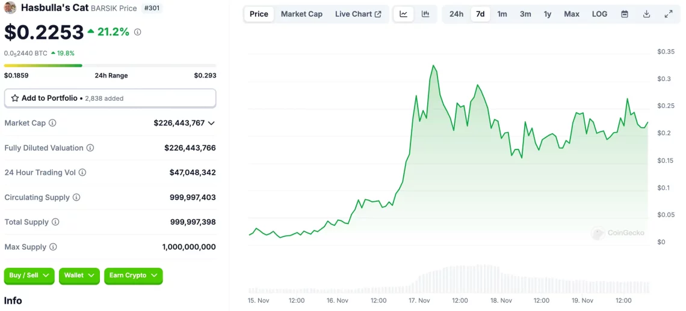Download chart data icon
The width and height of the screenshot is (686, 311).
(x=646, y=14)
